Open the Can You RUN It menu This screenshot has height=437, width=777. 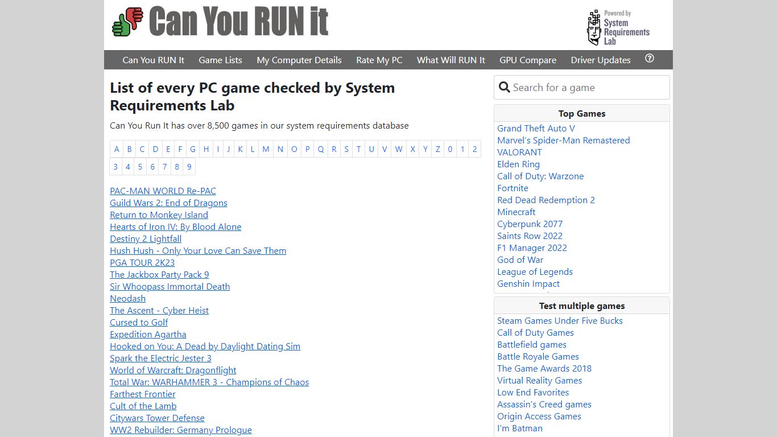click(x=153, y=60)
